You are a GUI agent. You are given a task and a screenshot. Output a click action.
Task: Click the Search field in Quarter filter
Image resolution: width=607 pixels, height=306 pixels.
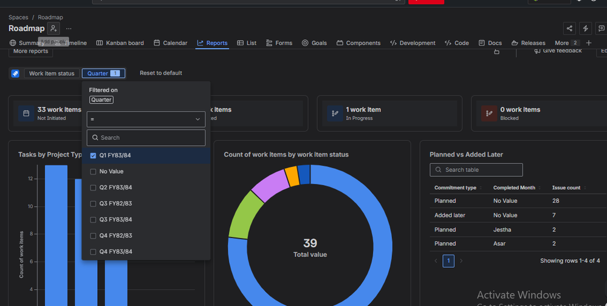[146, 138]
